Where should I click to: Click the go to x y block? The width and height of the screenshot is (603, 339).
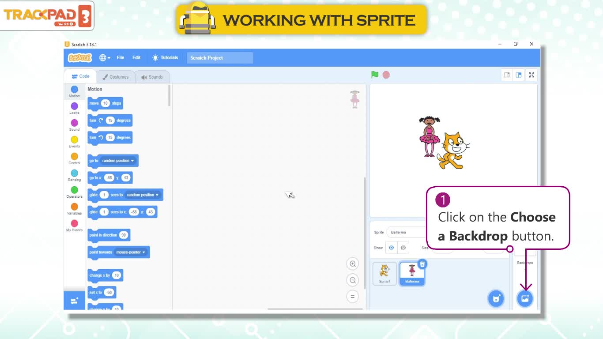(110, 178)
